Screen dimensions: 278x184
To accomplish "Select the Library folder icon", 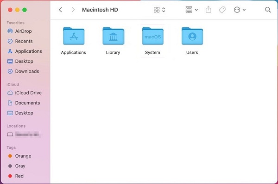I will tap(114, 36).
